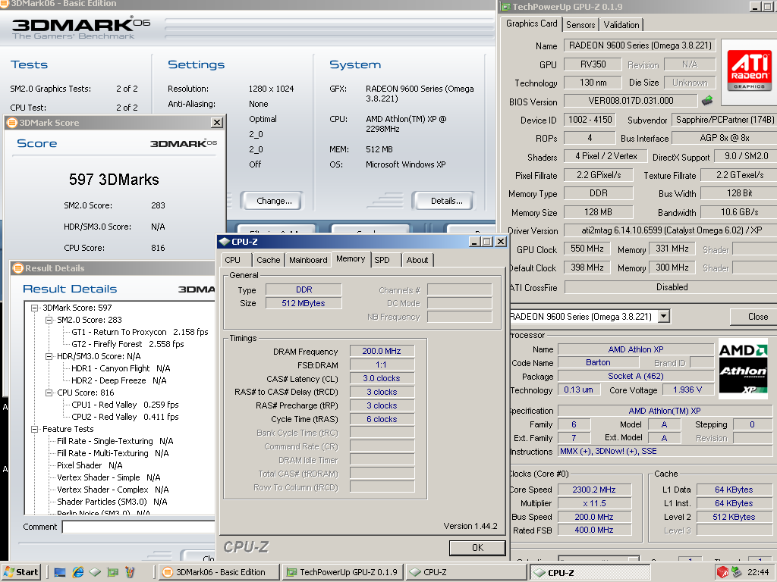Click GPU-Z window title bar icon
Image resolution: width=777 pixels, height=582 pixels.
point(505,7)
